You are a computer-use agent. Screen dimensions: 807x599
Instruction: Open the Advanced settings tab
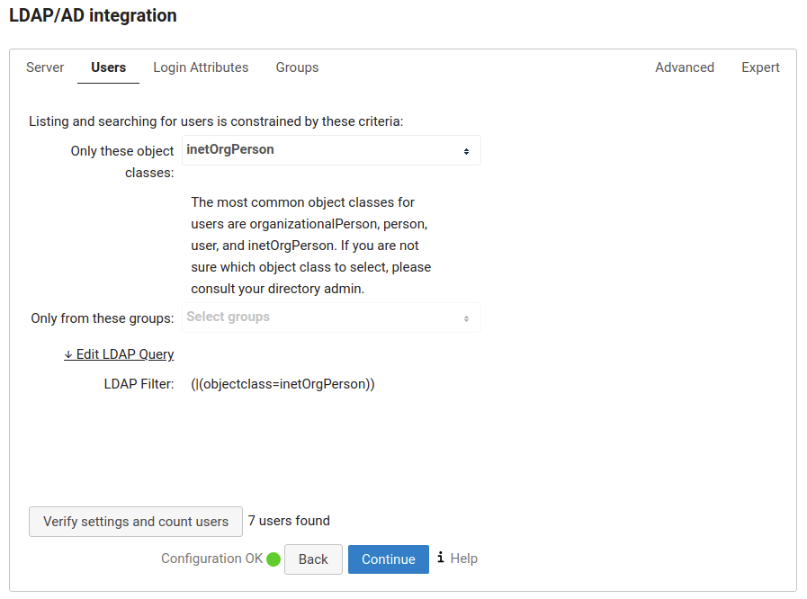pos(685,67)
